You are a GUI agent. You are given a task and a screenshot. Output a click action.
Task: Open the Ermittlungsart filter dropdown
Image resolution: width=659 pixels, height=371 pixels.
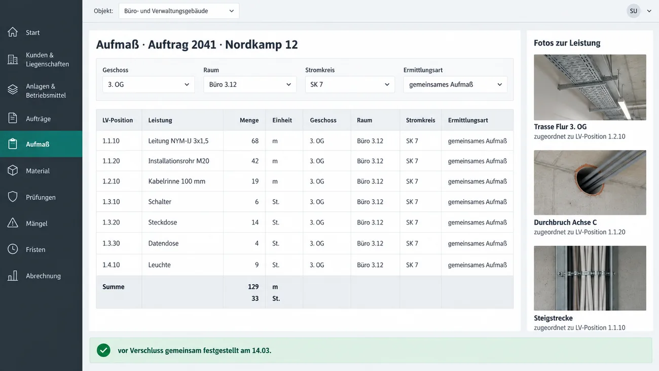click(455, 85)
